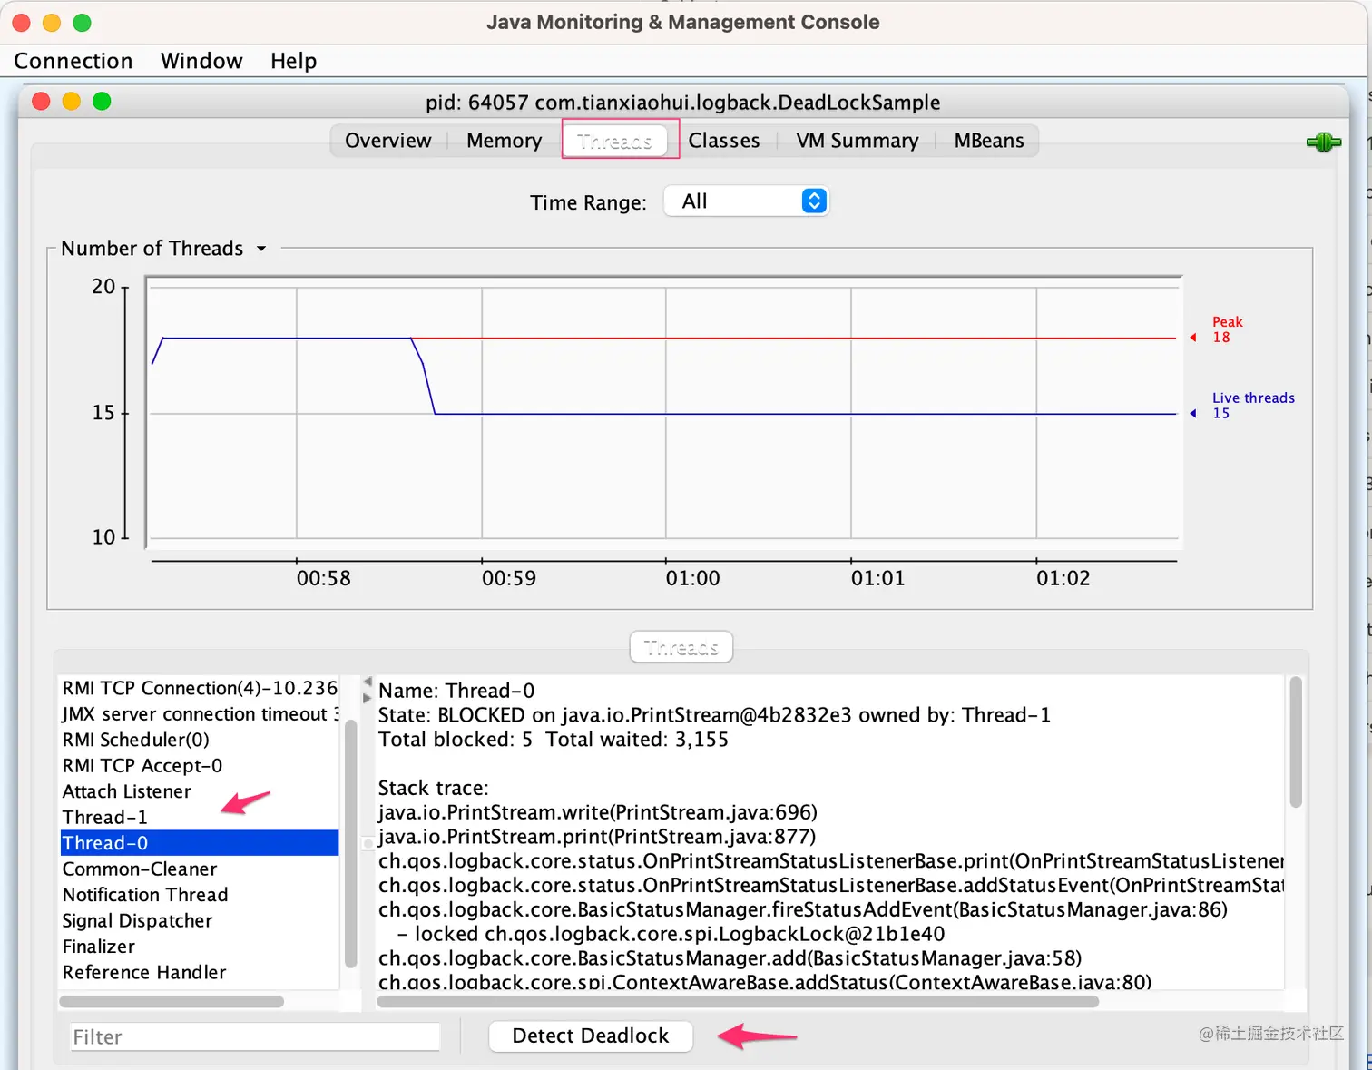Open the MBeans tab
This screenshot has width=1372, height=1070.
[x=989, y=141]
